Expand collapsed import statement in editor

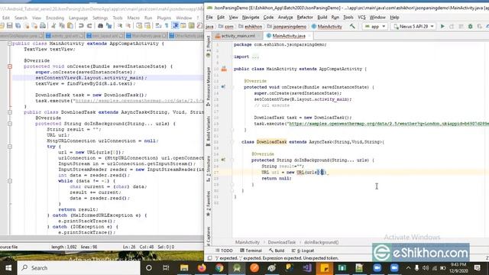coord(255,57)
